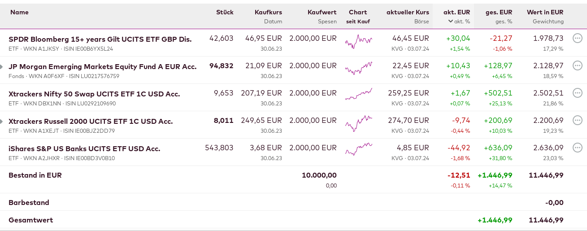Open iShares S&P US Banks UCITS ETF link
The image size is (587, 231).
pyautogui.click(x=84, y=148)
